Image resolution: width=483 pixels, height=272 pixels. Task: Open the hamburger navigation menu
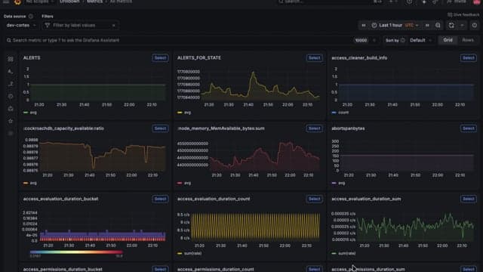point(6,2)
